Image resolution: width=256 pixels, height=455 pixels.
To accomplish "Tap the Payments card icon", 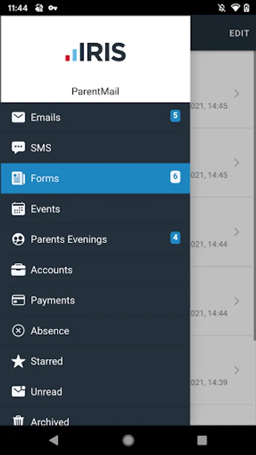I will click(x=18, y=300).
